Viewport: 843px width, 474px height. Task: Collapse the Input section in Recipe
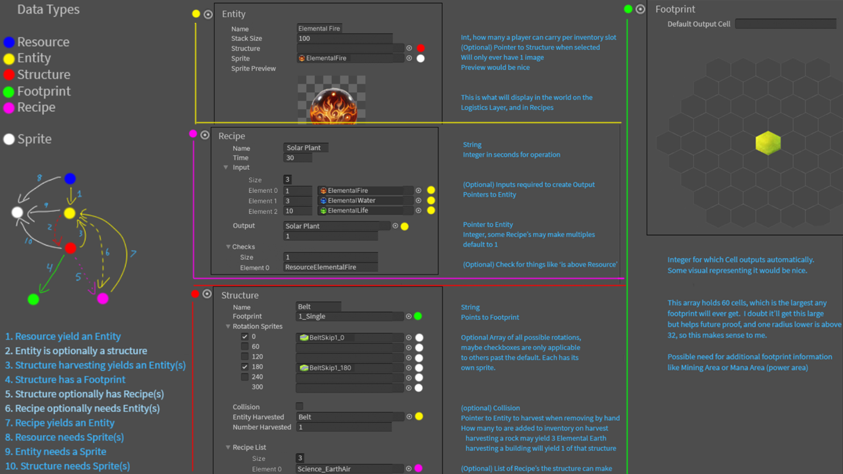[227, 167]
